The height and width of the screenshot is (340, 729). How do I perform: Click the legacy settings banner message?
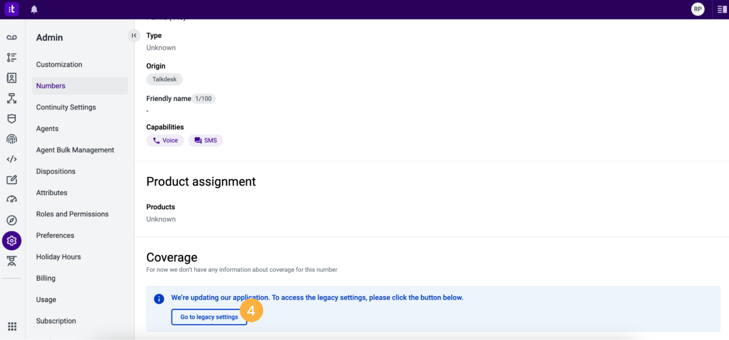317,297
